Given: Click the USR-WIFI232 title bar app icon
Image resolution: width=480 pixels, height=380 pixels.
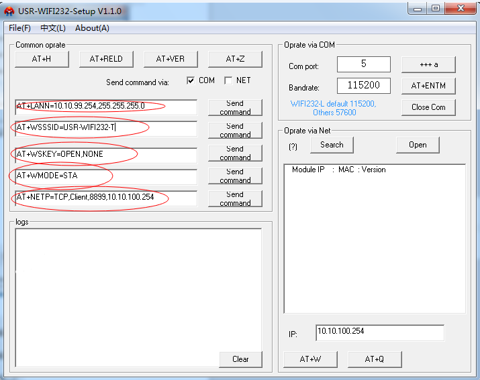Looking at the screenshot, I should (9, 11).
